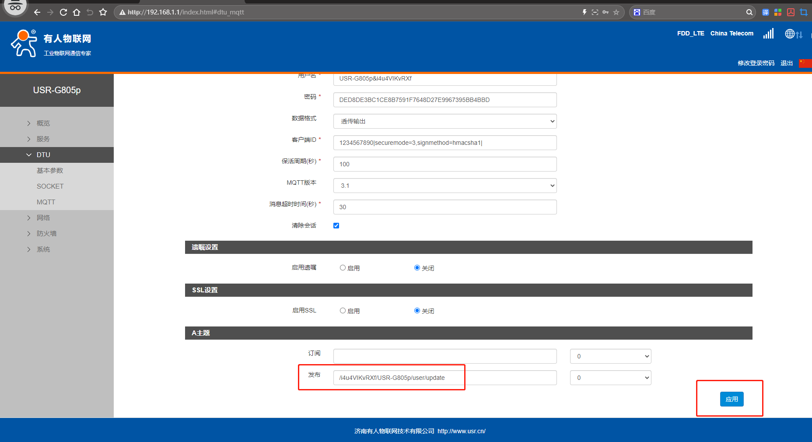Image resolution: width=812 pixels, height=442 pixels.
Task: Click the 应用 apply button
Action: point(731,399)
